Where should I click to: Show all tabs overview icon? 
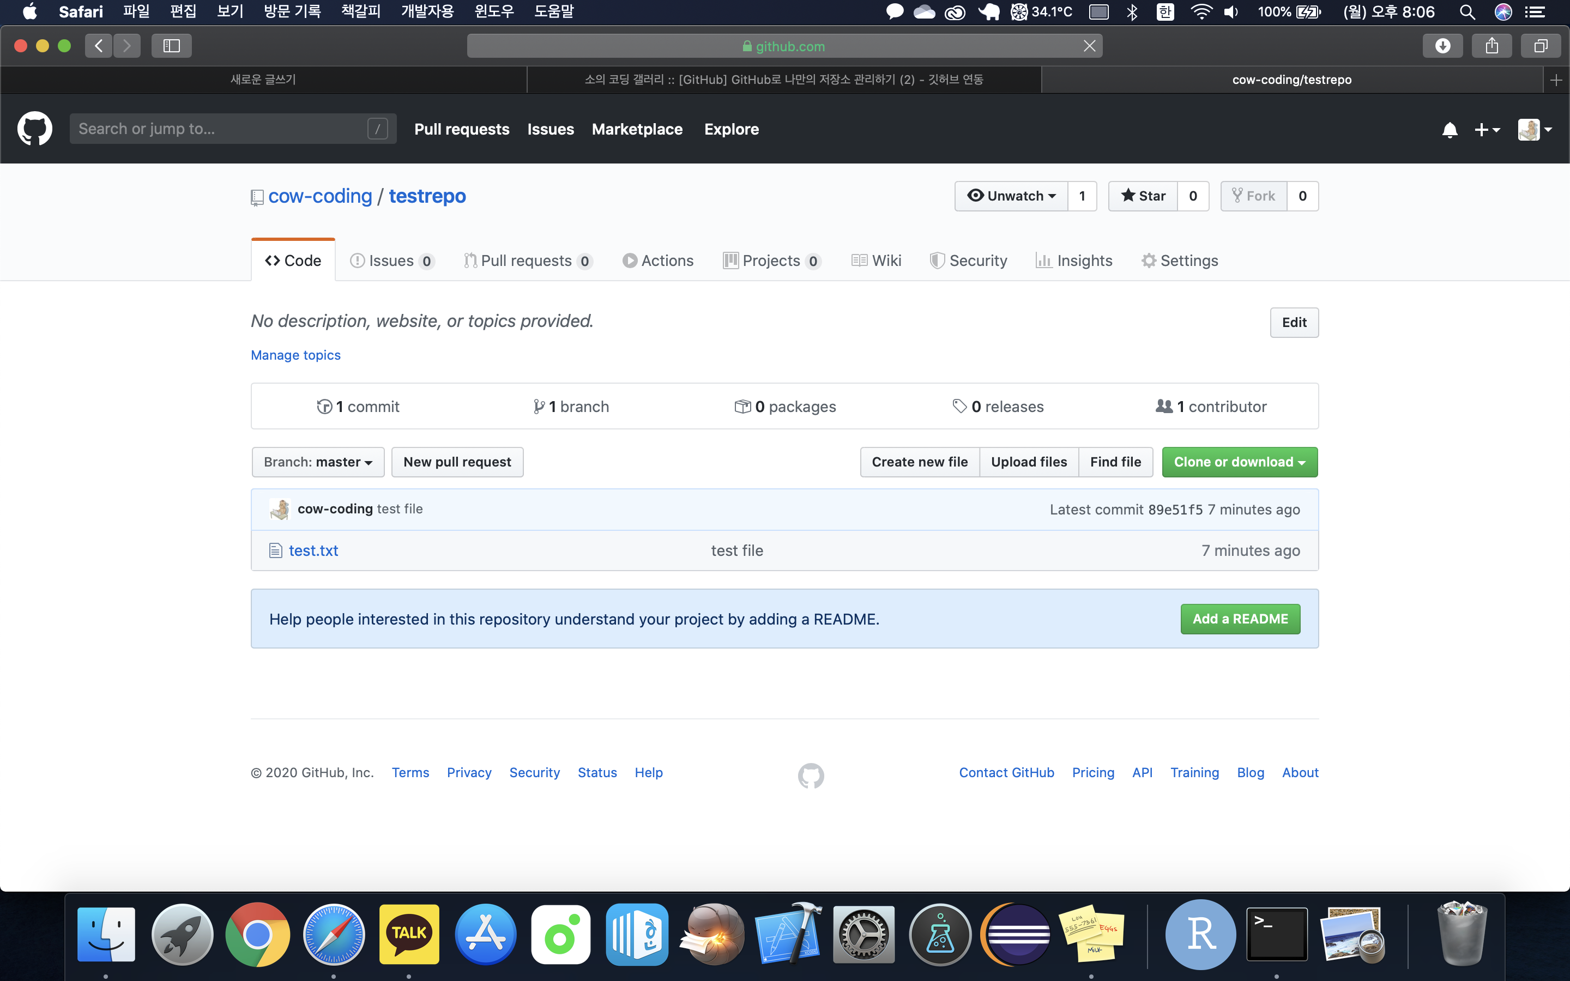click(1540, 46)
